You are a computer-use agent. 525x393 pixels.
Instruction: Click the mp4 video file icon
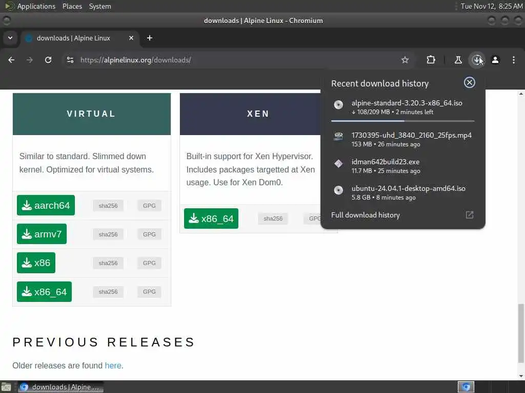point(338,137)
